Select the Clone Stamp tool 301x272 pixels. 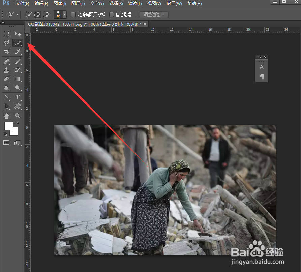pyautogui.click(x=6, y=70)
